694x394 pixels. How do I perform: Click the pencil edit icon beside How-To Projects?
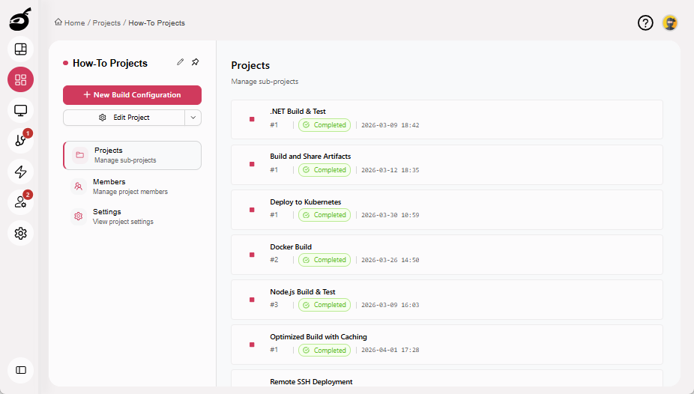[x=180, y=62]
